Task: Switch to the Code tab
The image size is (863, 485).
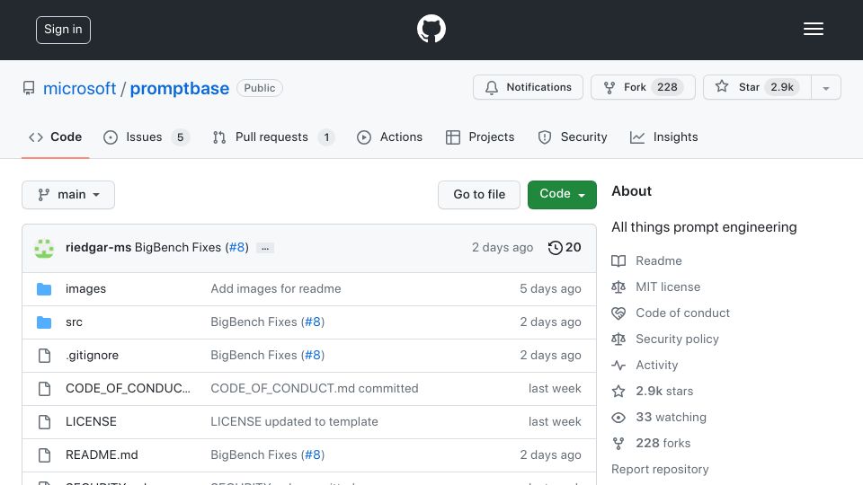Action: tap(55, 137)
